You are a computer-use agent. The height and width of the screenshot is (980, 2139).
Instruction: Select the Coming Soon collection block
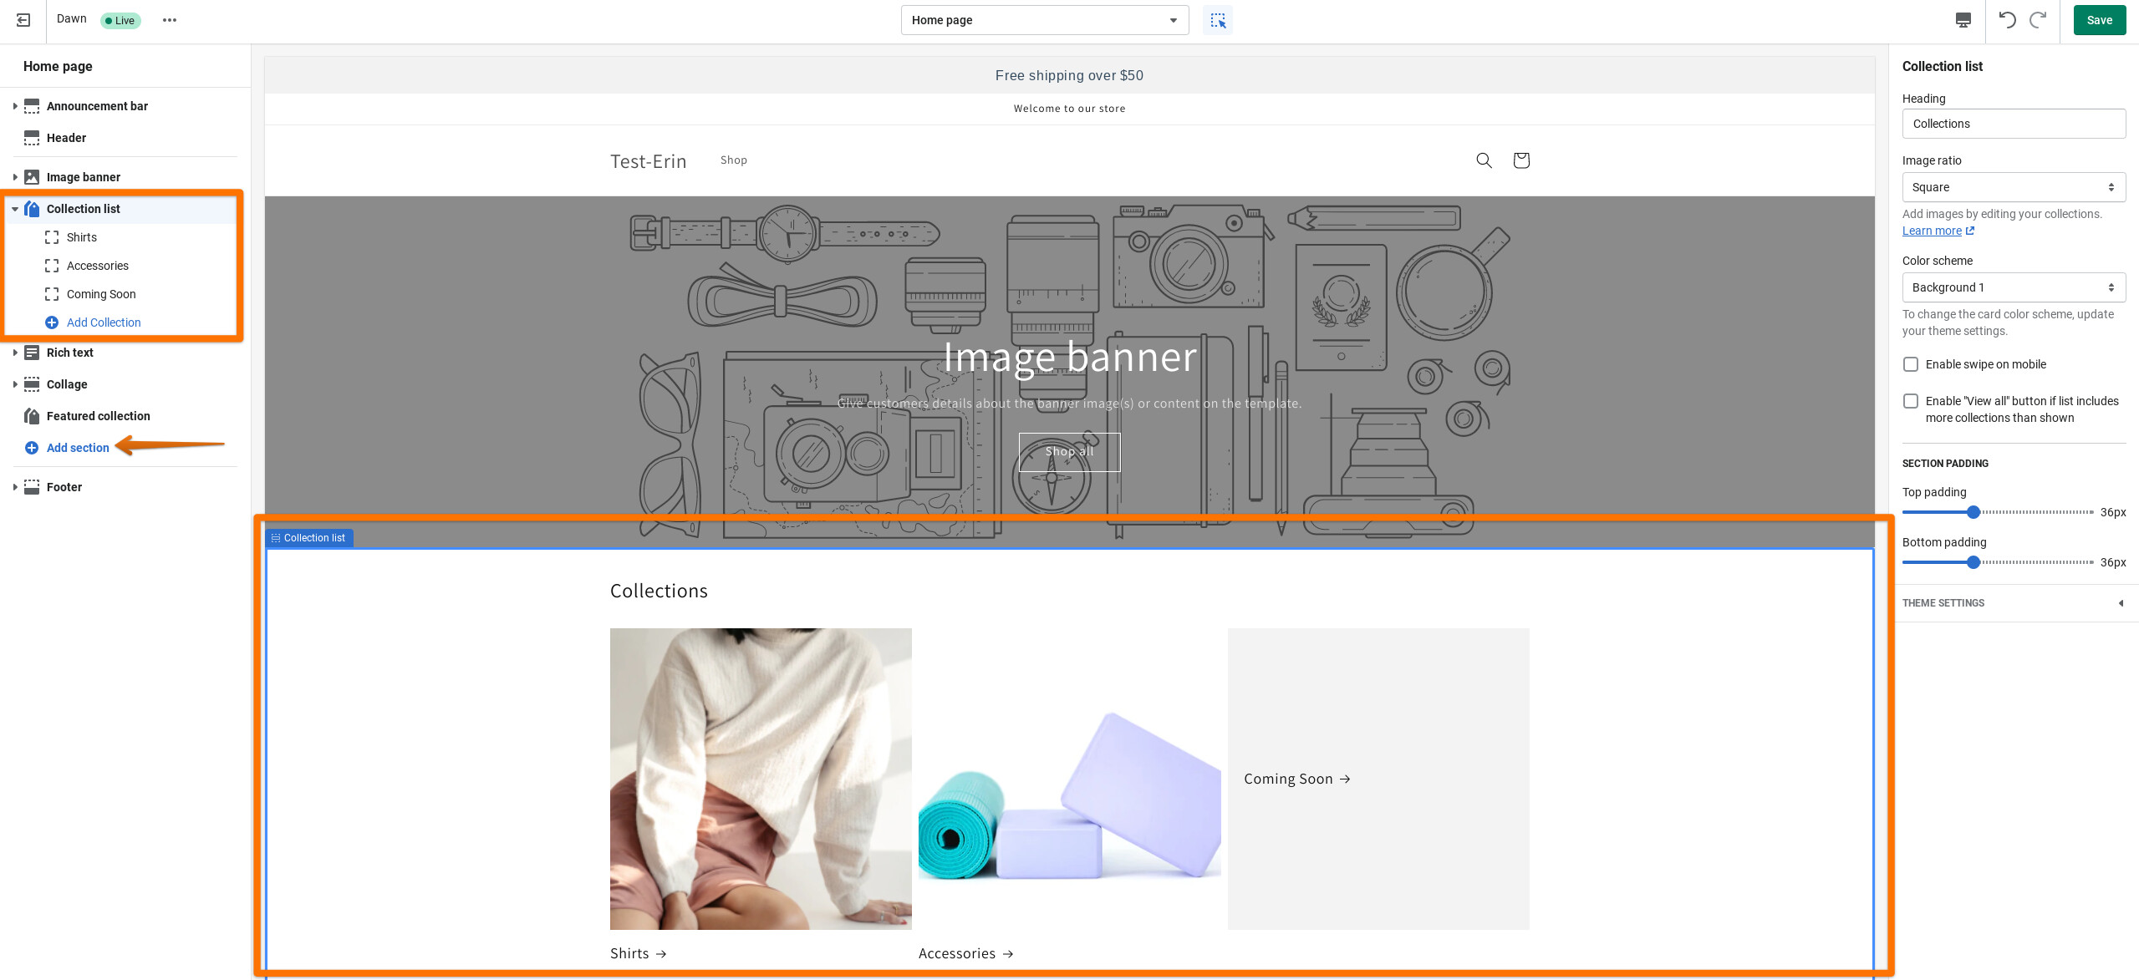click(101, 294)
